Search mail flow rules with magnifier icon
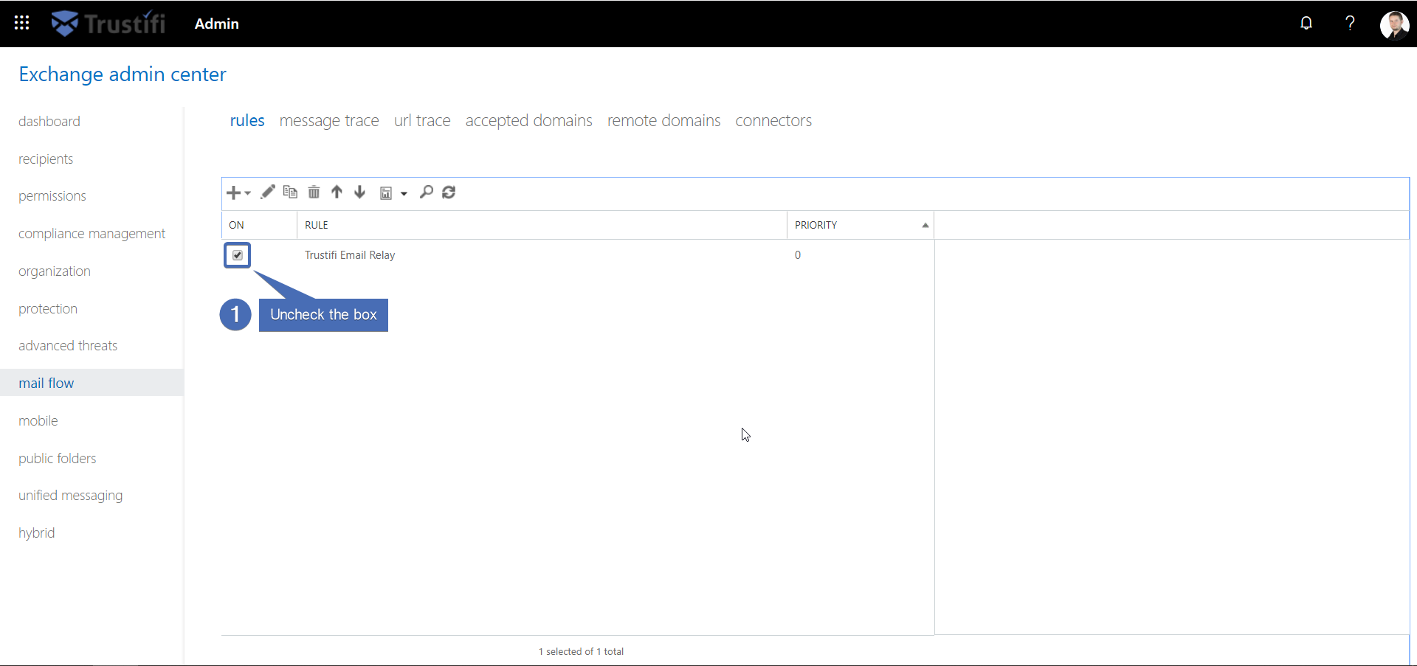 coord(426,192)
